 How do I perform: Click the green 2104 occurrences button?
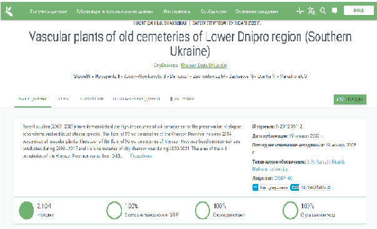[350, 99]
